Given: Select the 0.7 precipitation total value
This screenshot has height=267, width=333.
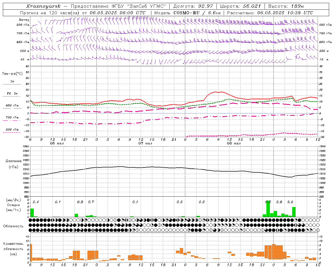Looking at the screenshot, I should point(91,202).
